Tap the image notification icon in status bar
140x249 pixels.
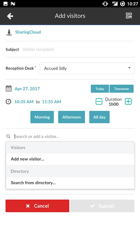[6, 4]
